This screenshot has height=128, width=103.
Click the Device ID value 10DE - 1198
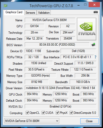pos(33,51)
